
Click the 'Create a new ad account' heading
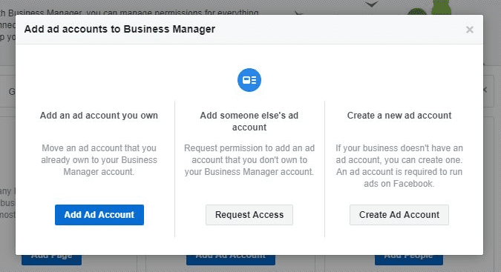click(x=399, y=116)
